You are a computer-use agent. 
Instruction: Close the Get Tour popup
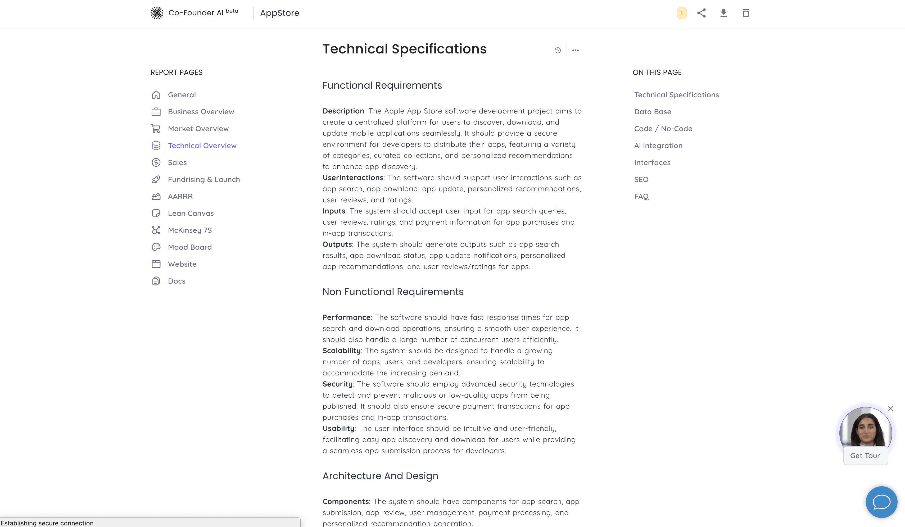coord(891,408)
